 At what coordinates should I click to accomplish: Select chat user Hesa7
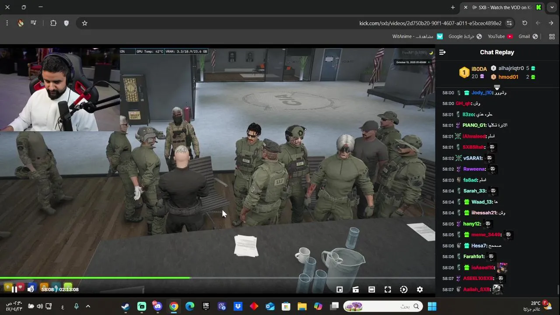click(x=479, y=245)
